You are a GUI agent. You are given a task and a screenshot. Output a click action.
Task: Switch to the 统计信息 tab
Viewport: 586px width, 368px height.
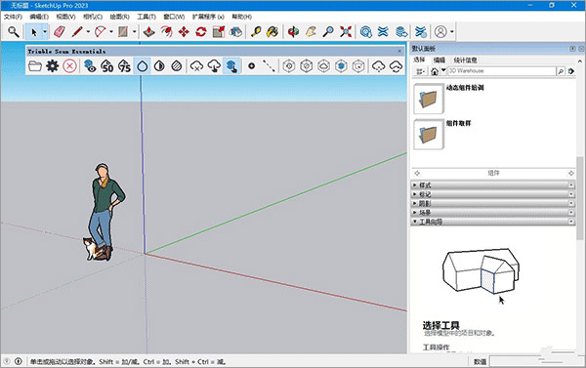tap(465, 60)
